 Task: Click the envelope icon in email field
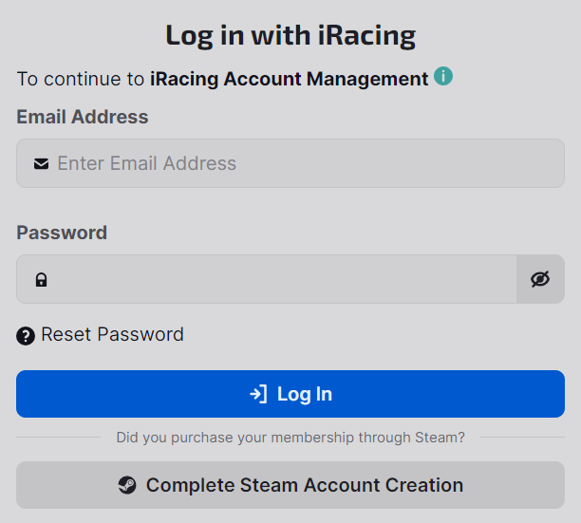pos(41,163)
